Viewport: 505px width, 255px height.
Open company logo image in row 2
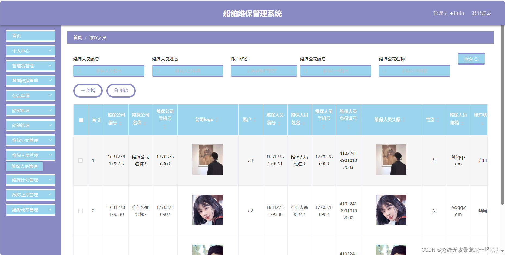tap(208, 210)
